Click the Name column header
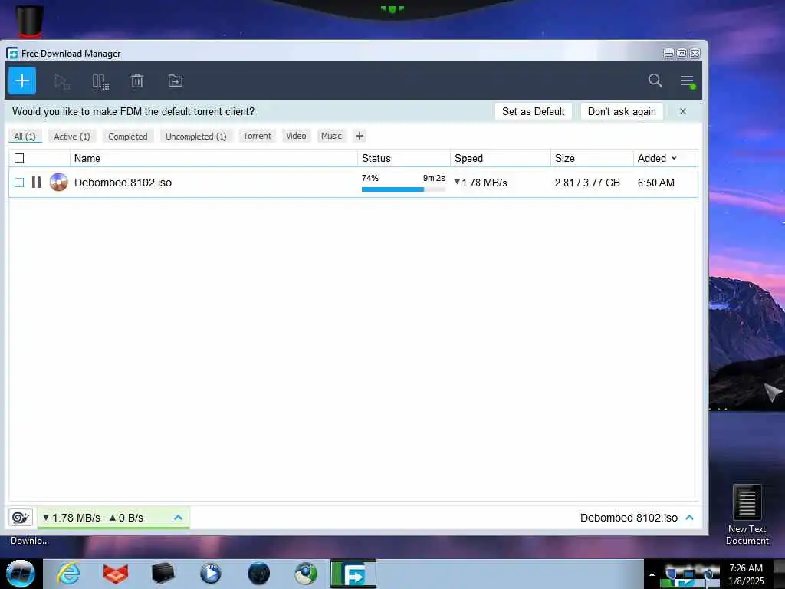This screenshot has height=589, width=785. point(213,158)
